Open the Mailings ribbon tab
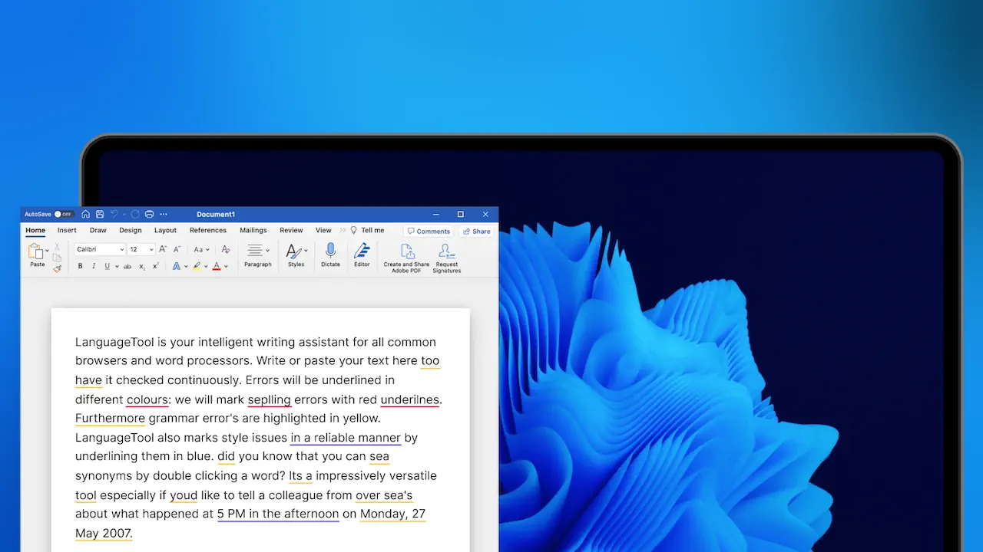Screen dimensions: 983x552 click(x=253, y=230)
